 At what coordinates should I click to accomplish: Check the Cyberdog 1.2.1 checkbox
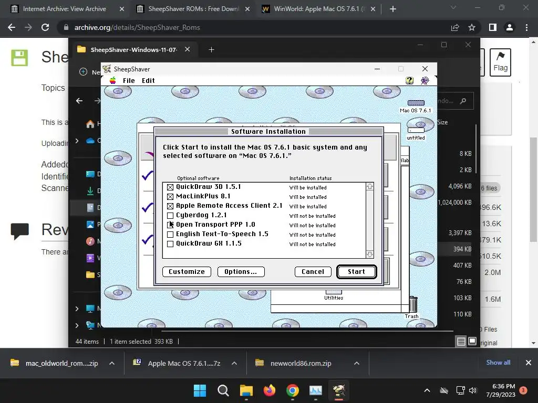[170, 216]
